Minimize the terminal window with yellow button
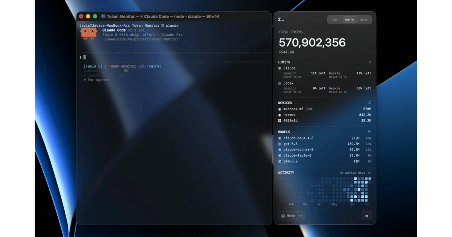This screenshot has width=452, height=237. pos(88,16)
